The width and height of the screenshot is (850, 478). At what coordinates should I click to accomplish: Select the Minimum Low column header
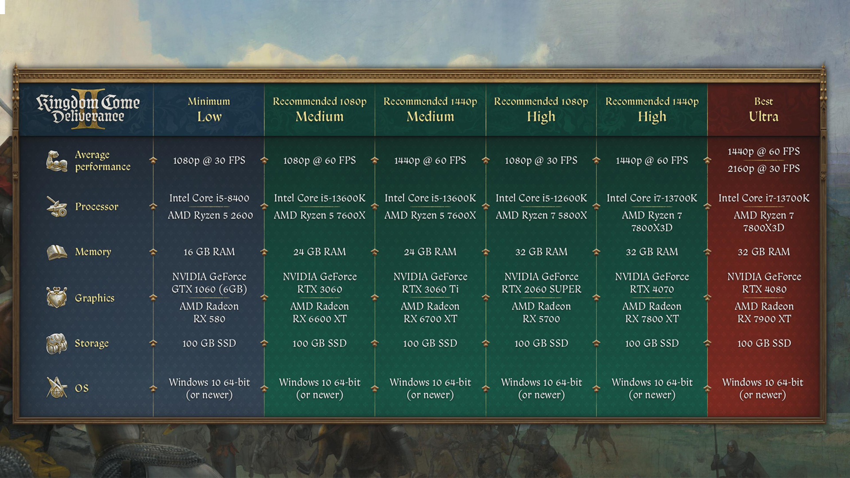209,109
